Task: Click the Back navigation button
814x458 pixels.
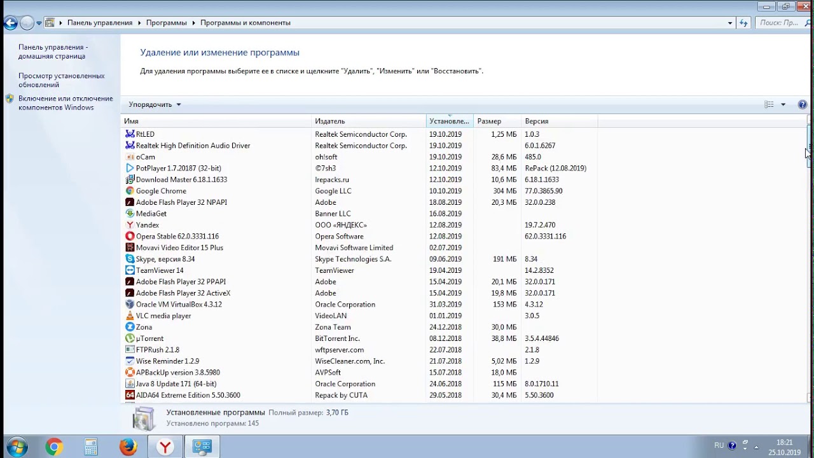Action: coord(10,23)
